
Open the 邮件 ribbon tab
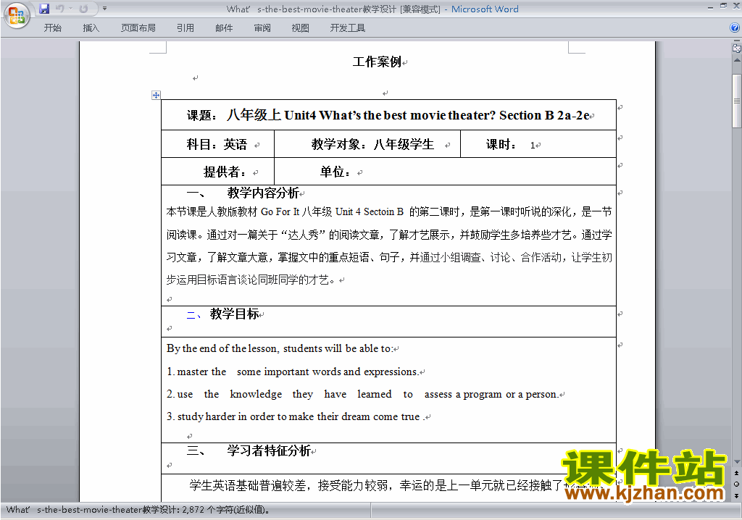point(224,28)
